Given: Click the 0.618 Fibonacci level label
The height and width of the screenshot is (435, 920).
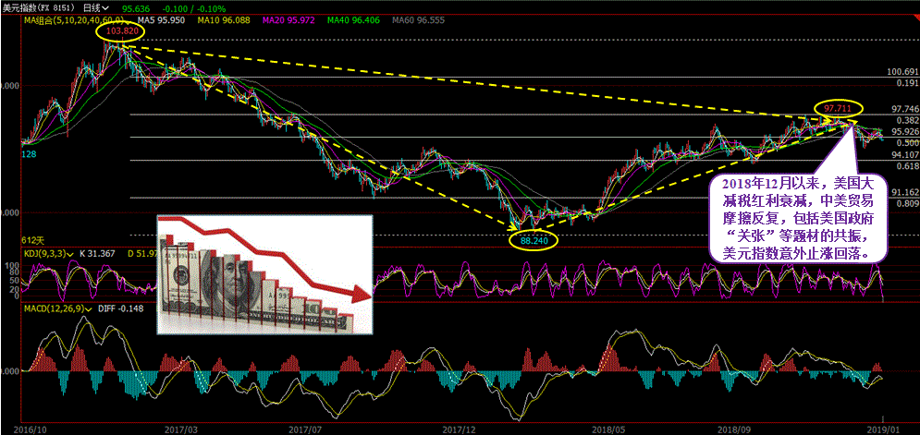Looking at the screenshot, I should point(906,166).
